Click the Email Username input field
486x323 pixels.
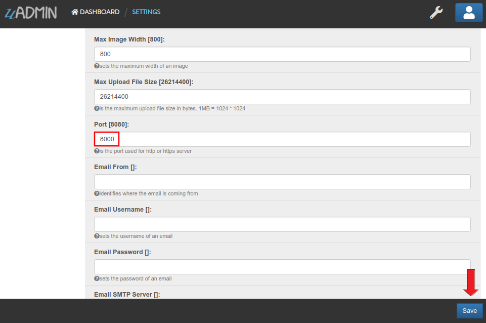click(x=282, y=224)
